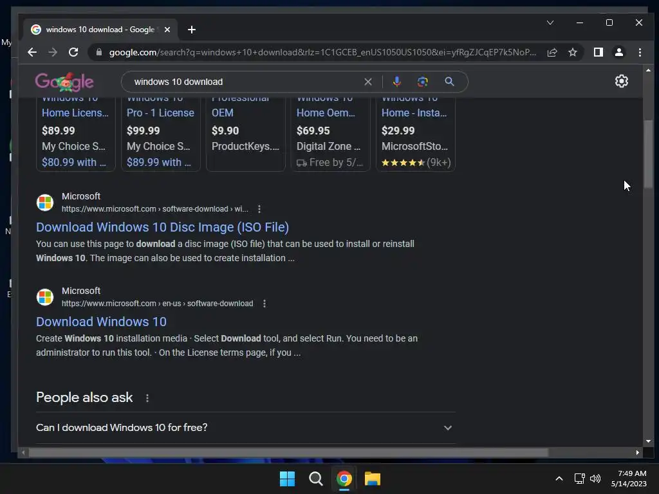Close the windows 10 download tab
The height and width of the screenshot is (494, 659).
point(167,30)
